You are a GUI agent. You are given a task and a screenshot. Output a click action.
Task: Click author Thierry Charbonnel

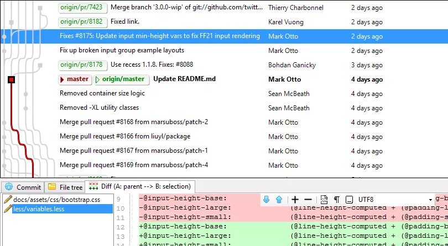click(296, 8)
